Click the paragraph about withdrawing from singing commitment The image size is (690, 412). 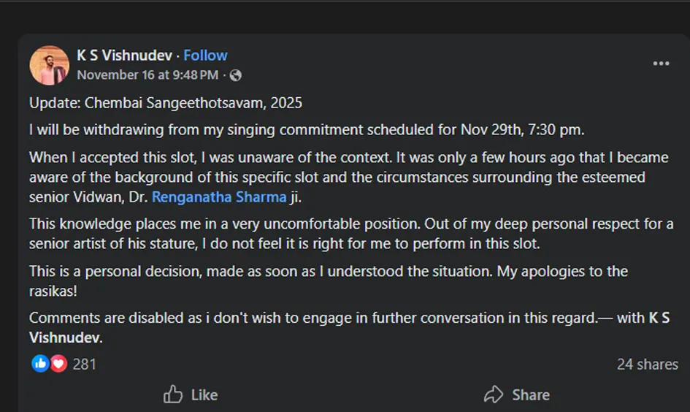tap(307, 130)
